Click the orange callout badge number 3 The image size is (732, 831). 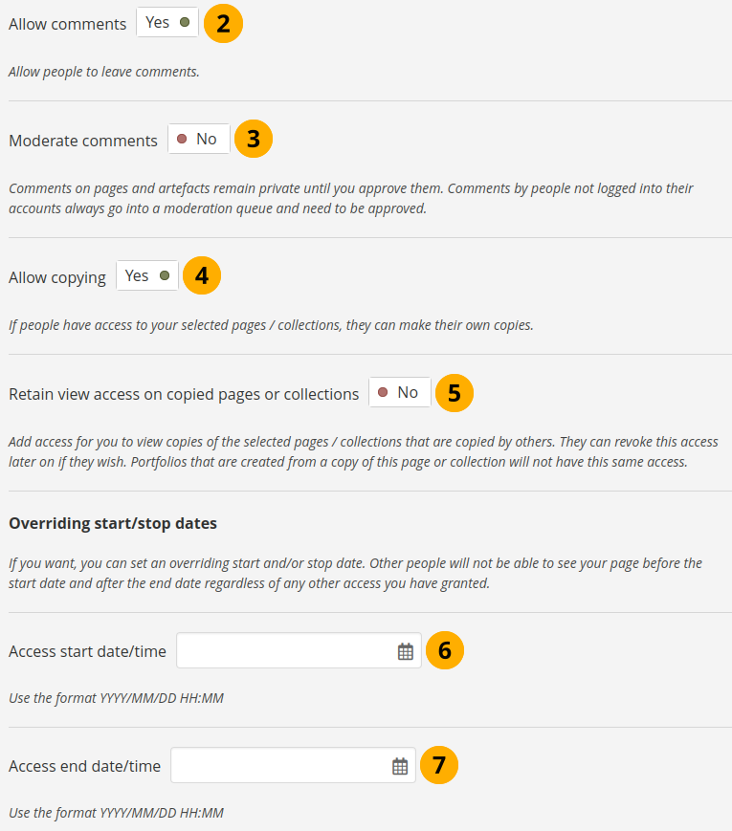[x=254, y=140]
